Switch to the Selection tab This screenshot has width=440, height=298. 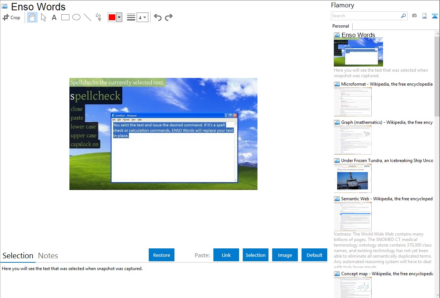tap(18, 256)
